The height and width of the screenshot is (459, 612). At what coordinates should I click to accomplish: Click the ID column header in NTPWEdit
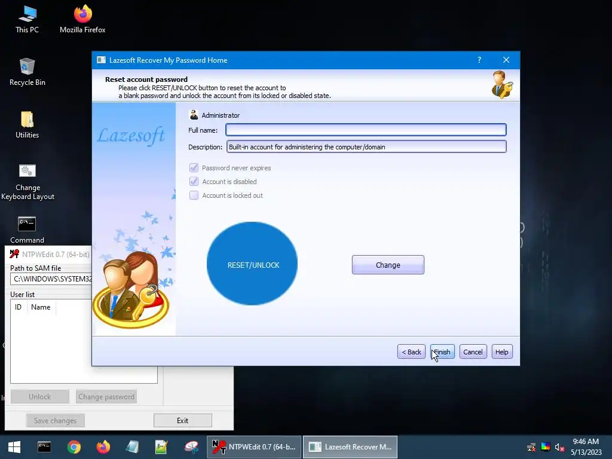coord(19,307)
